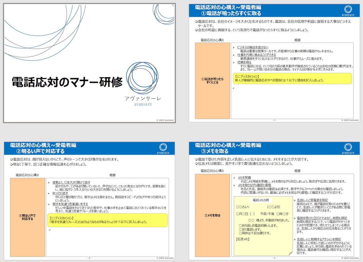Screen dimensions: 363x262
Task: Click page number - 1 - in the slide footer
Action: 274,120
